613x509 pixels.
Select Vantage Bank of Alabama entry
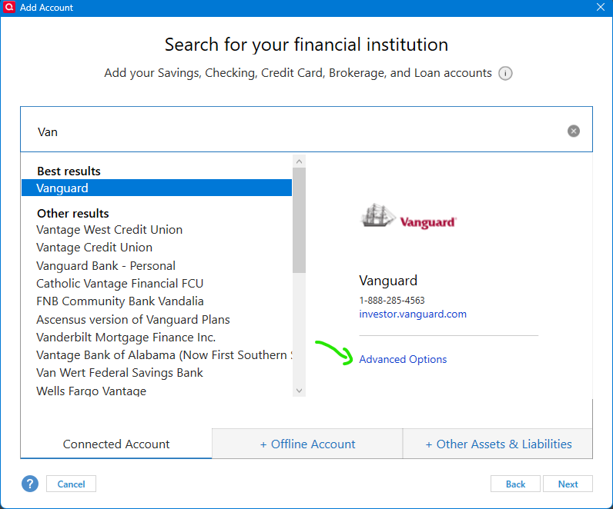(164, 355)
